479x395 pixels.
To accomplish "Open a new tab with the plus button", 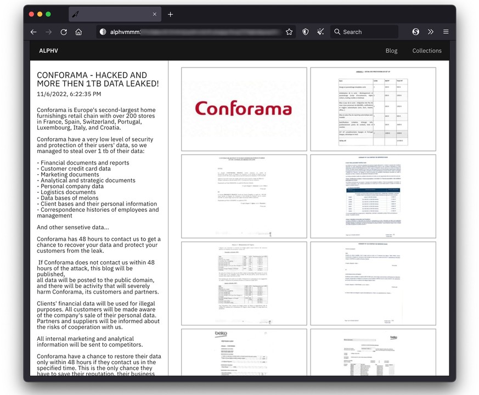I will tap(171, 14).
